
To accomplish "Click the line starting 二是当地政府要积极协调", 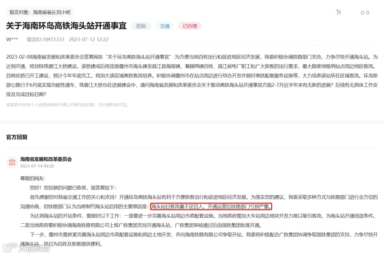I will (x=142, y=225).
